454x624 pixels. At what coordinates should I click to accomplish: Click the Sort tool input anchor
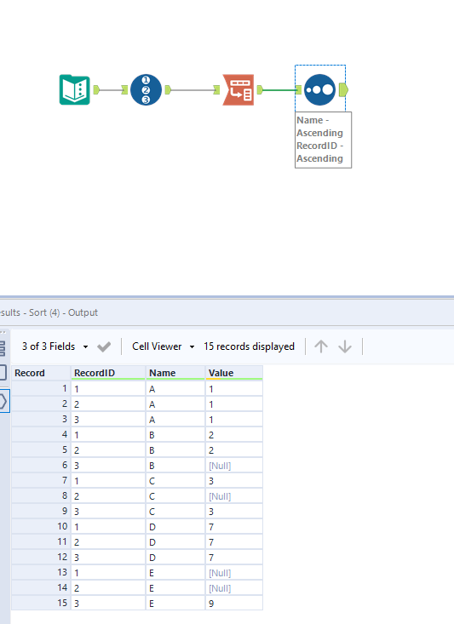[x=298, y=90]
